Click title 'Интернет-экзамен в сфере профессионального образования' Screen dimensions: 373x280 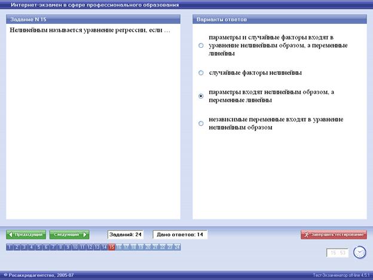(95, 5)
